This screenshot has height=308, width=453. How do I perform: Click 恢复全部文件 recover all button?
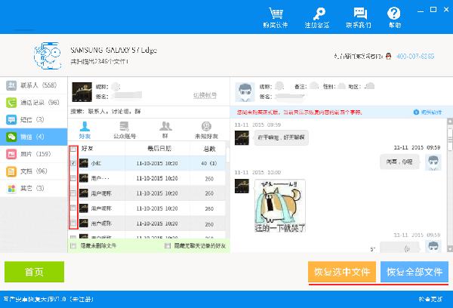(414, 272)
